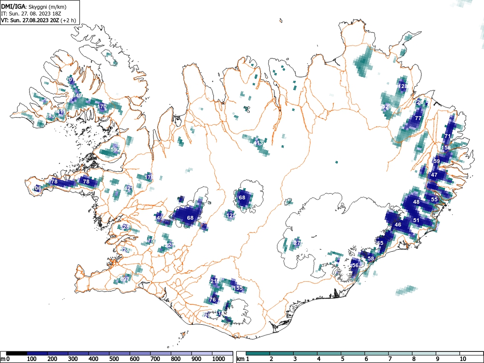Click the black 0–100 m legend swatch
This screenshot has height=363, width=484.
click(17, 353)
